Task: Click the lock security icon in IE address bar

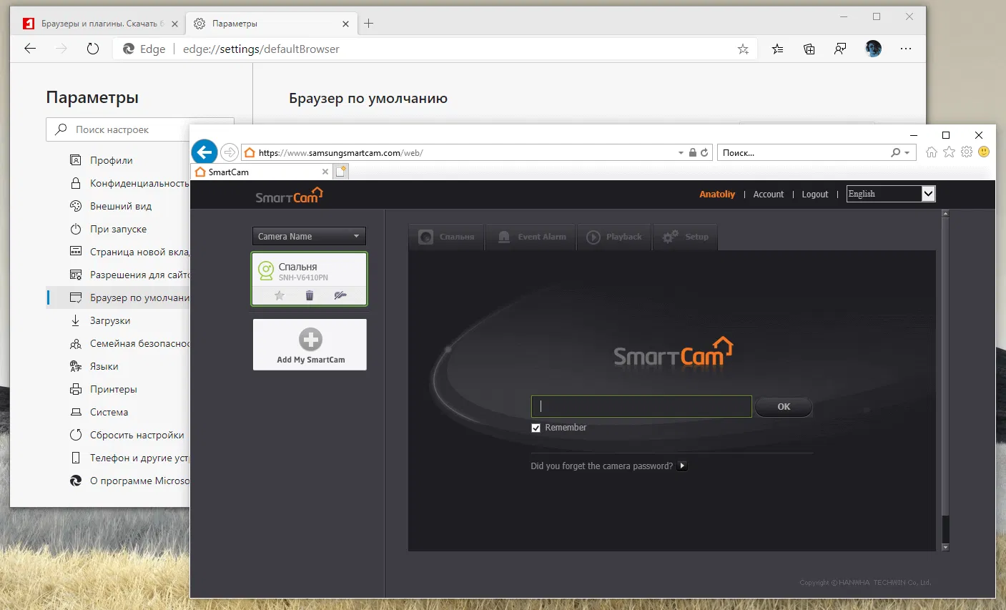Action: click(x=692, y=152)
